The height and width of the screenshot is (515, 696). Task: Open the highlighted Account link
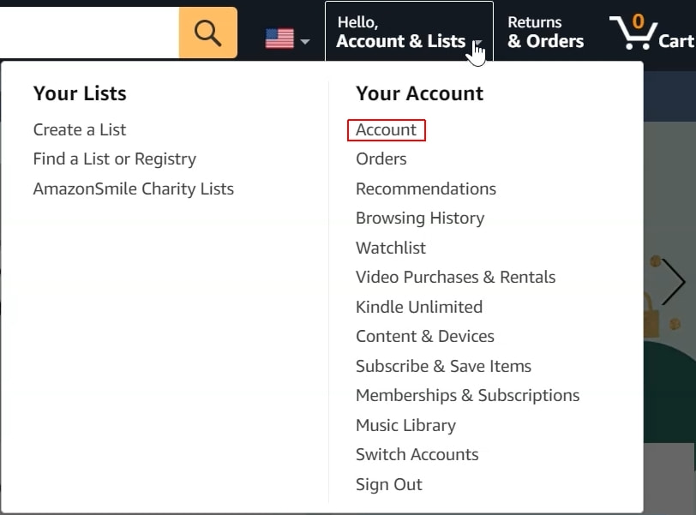pyautogui.click(x=386, y=129)
